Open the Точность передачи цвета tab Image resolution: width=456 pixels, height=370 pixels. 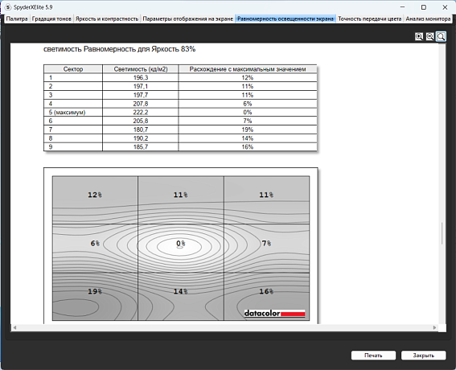coord(370,19)
